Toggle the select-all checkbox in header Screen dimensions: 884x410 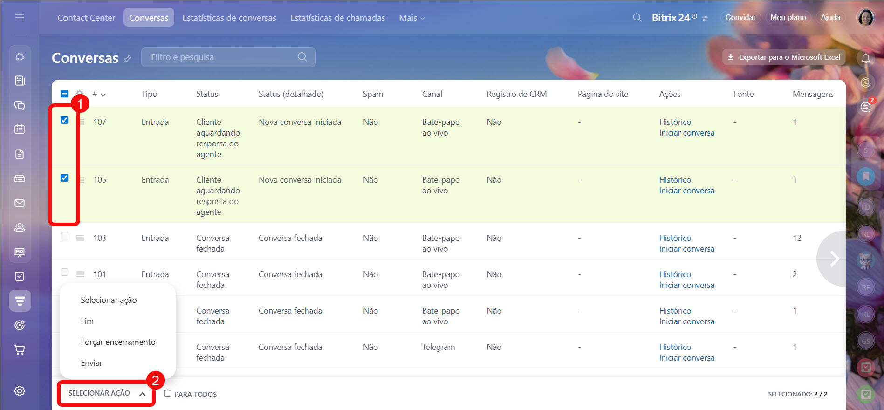point(64,94)
